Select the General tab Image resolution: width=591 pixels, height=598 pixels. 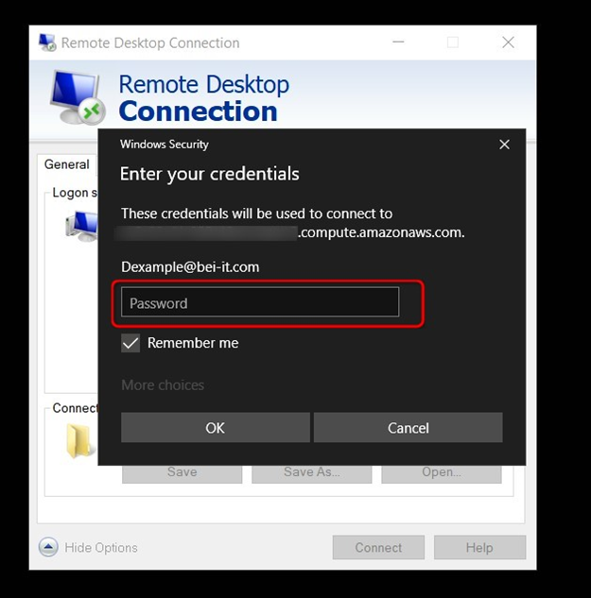click(67, 164)
